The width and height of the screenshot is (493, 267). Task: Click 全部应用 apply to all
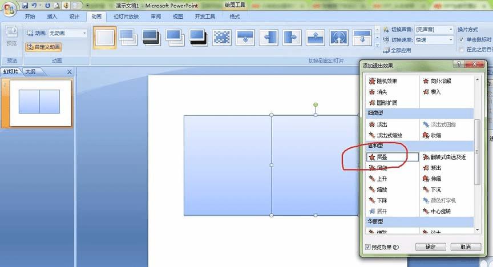(x=397, y=50)
